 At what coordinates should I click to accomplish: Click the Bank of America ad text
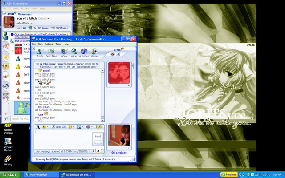pyautogui.click(x=75, y=159)
